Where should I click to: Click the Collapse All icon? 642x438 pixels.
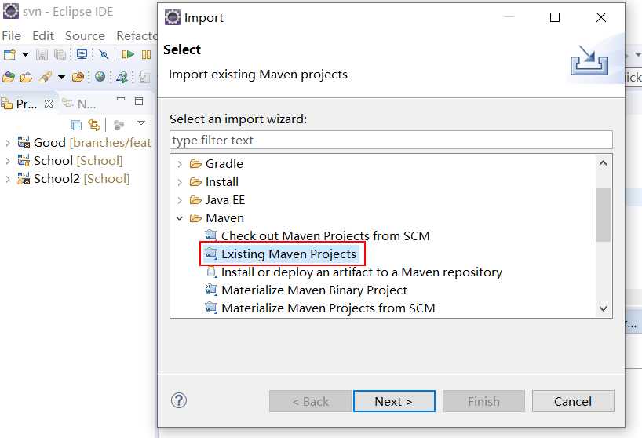click(x=77, y=125)
